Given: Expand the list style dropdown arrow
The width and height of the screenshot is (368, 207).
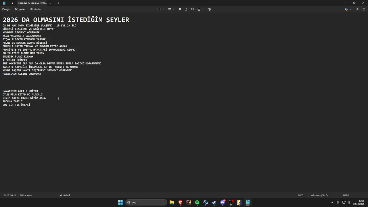Looking at the screenshot, I should (174, 9).
